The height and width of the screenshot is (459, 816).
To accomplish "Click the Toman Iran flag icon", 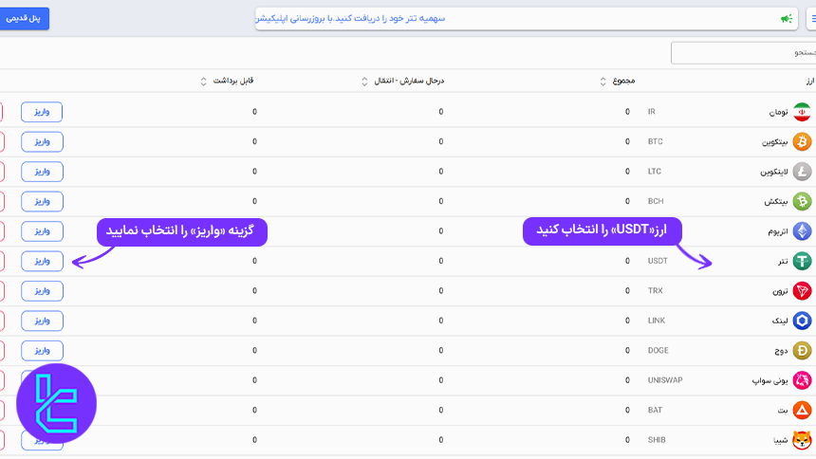I will pos(802,112).
